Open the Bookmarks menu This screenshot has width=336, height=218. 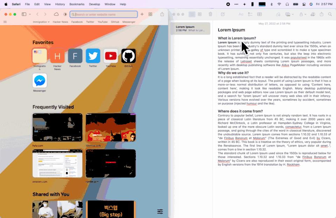[x=77, y=4]
